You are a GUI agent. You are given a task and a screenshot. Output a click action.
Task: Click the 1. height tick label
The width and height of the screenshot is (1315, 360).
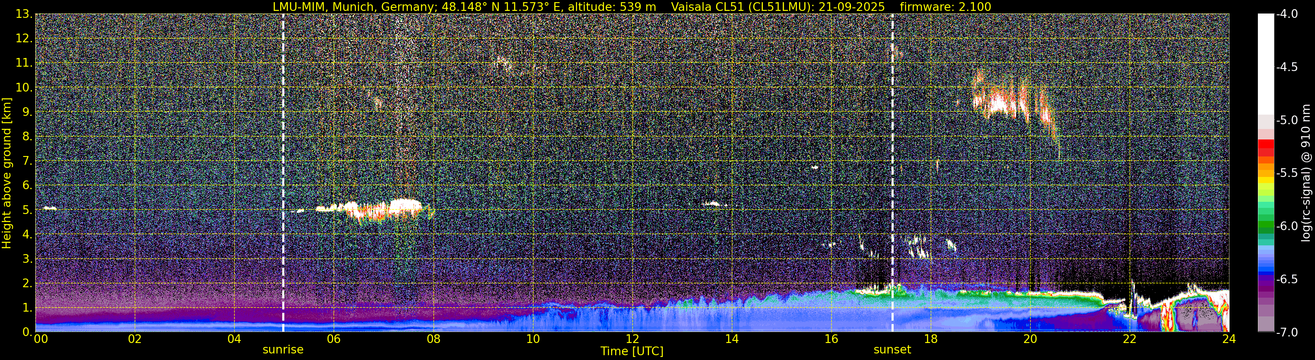coord(27,307)
